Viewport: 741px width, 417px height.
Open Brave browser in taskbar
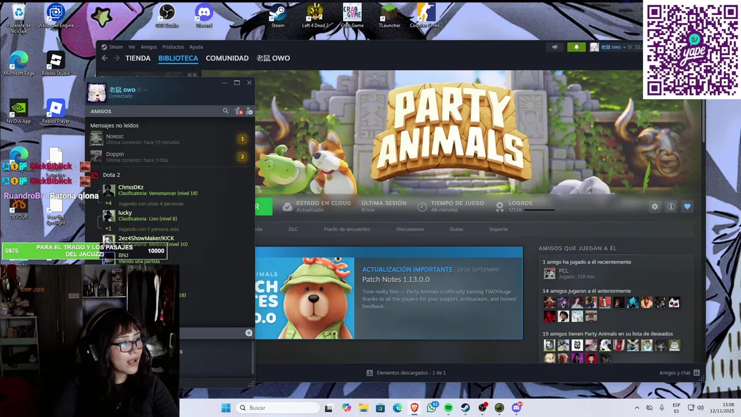tap(414, 408)
